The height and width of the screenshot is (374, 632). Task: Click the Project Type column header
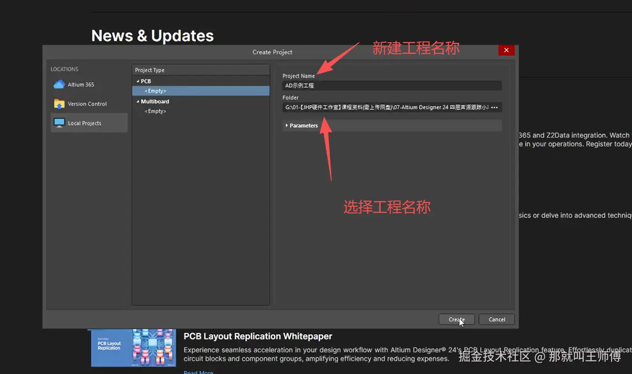click(x=201, y=70)
